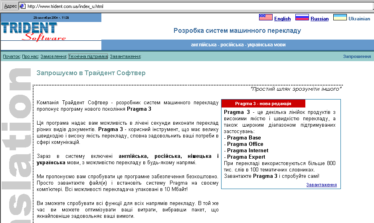Open Завантаження in the navigation bar

tap(125, 57)
